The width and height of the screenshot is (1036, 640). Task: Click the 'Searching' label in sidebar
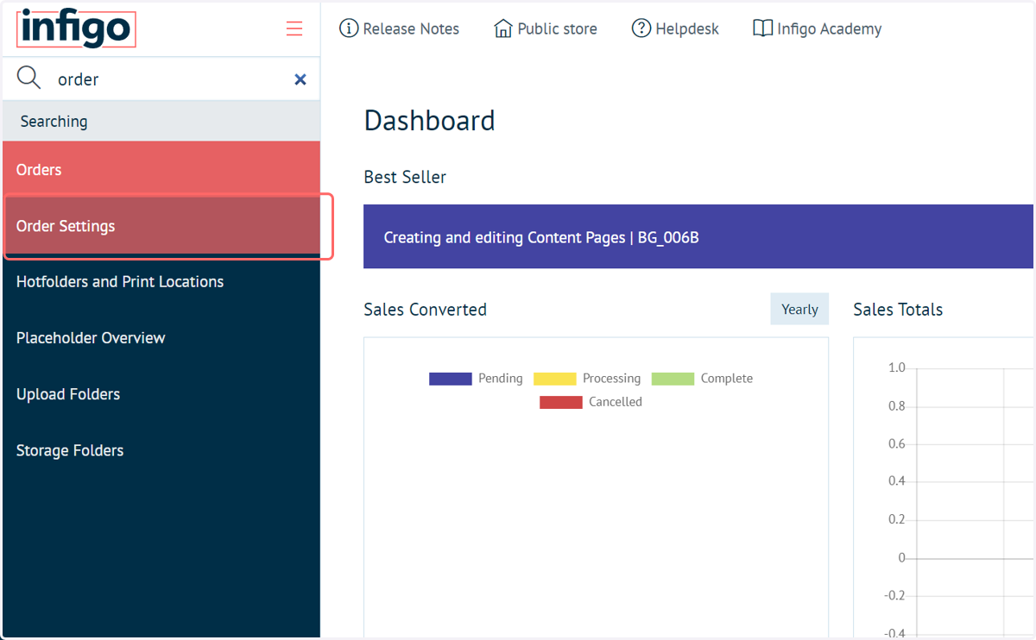point(54,122)
